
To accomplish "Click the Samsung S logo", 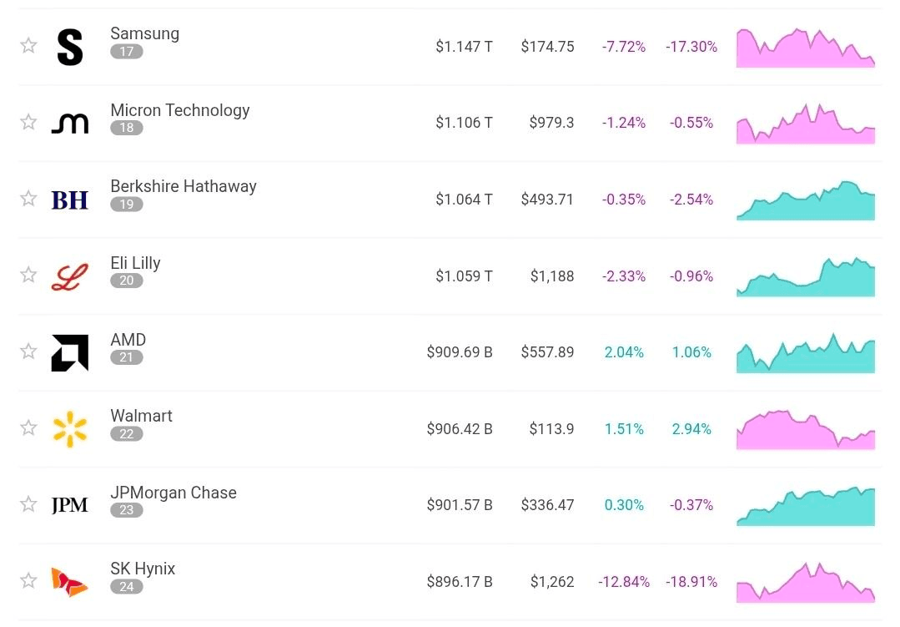I will [70, 47].
